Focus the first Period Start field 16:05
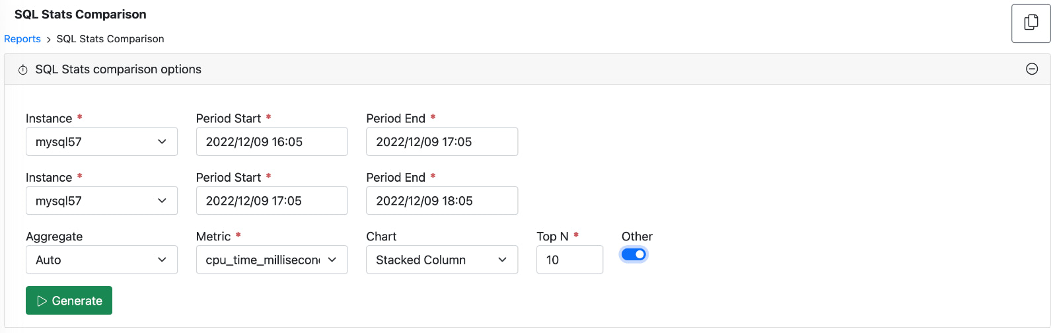 272,141
